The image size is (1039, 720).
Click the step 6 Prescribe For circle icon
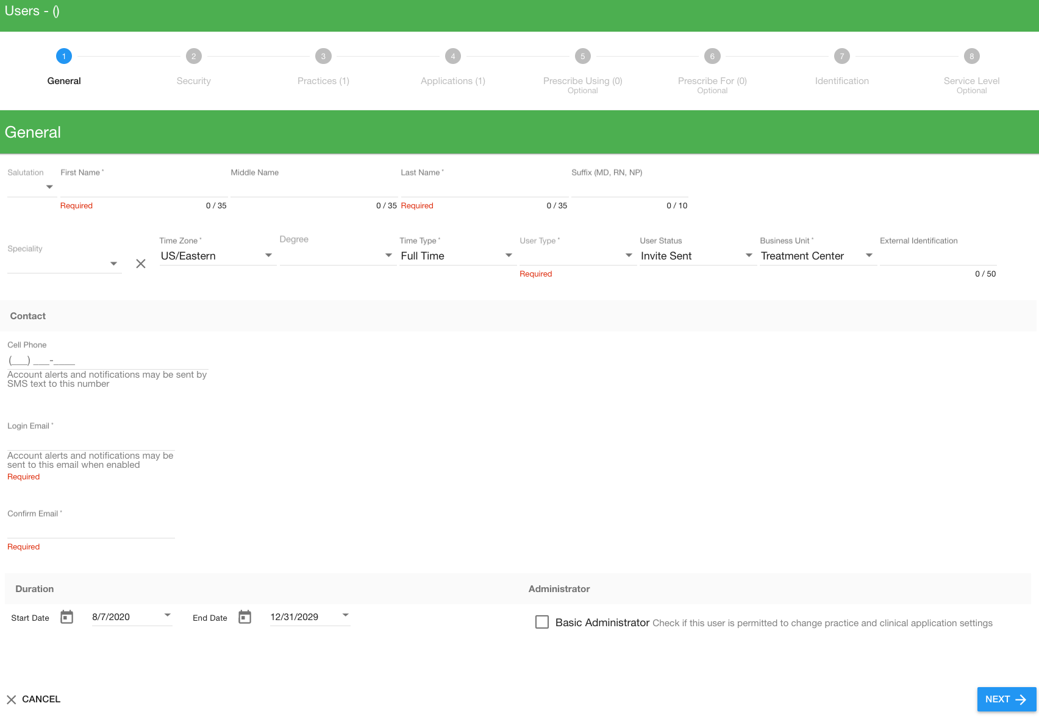coord(712,56)
